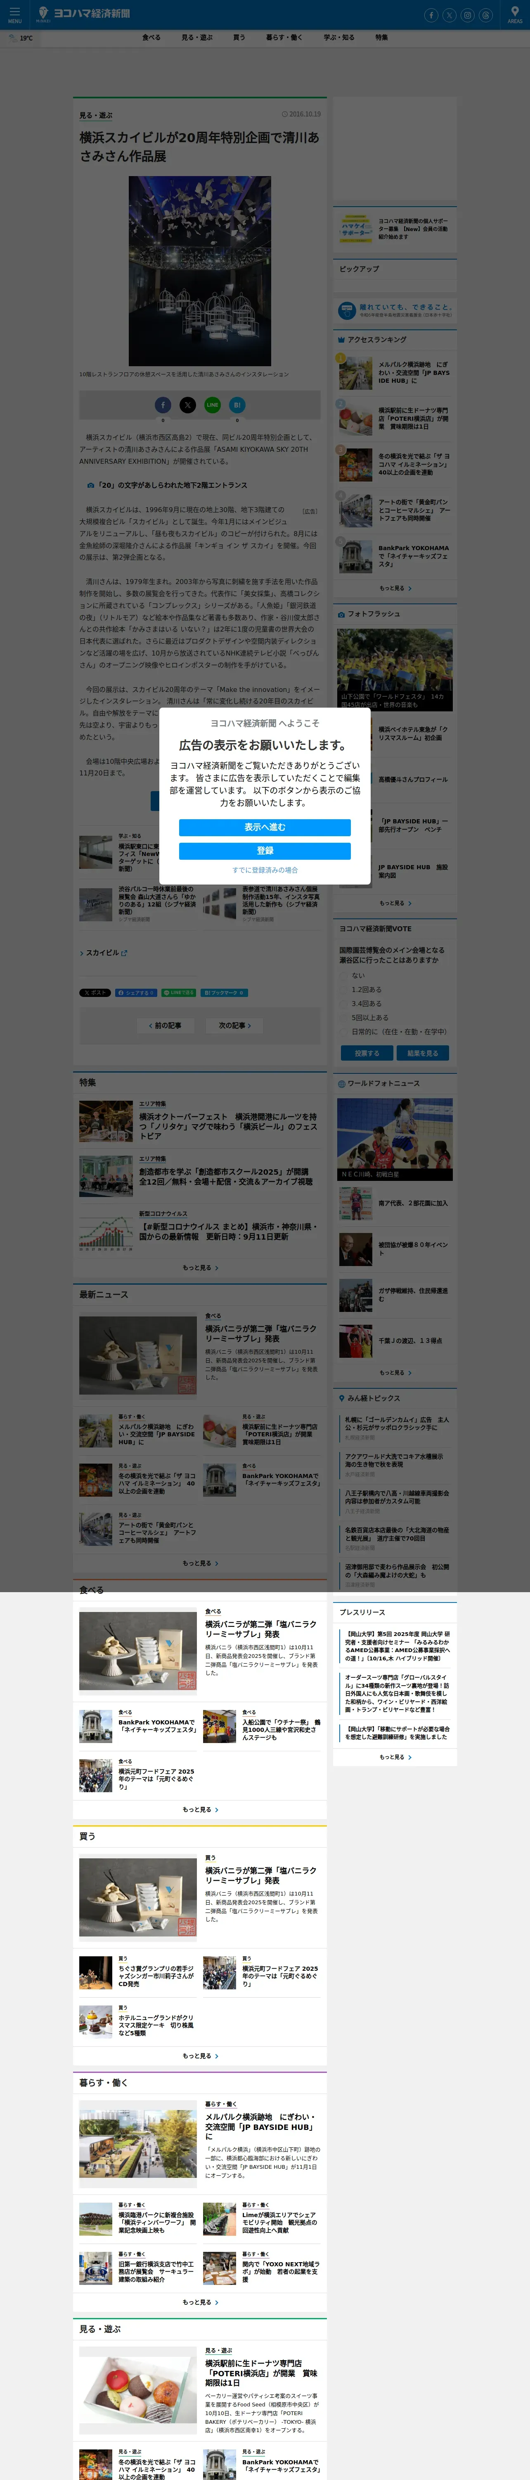Go to 前の記事 previous article
Screen dimensions: 530x2480
[x=166, y=1025]
